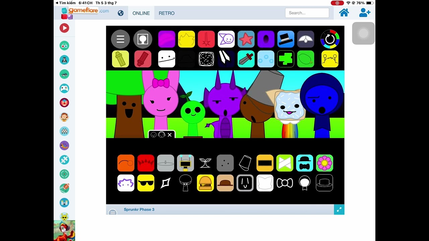Screen dimensions: 429x241
Task: Click the color-ring reset arrow icon
Action: [330, 39]
